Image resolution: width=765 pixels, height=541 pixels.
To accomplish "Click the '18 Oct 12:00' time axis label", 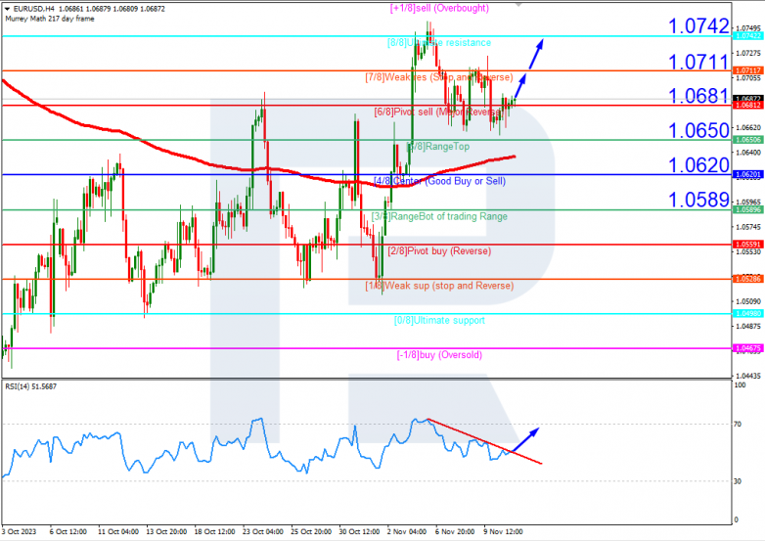I will click(x=214, y=531).
